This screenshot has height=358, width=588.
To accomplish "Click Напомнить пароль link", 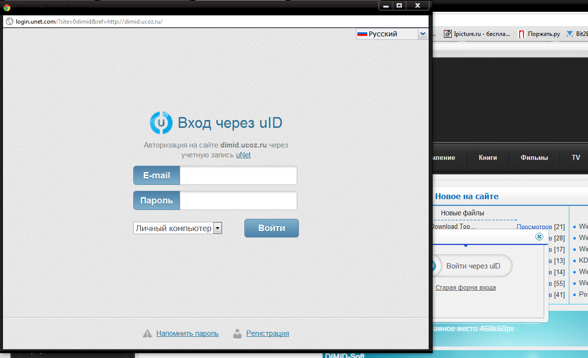I will point(187,333).
